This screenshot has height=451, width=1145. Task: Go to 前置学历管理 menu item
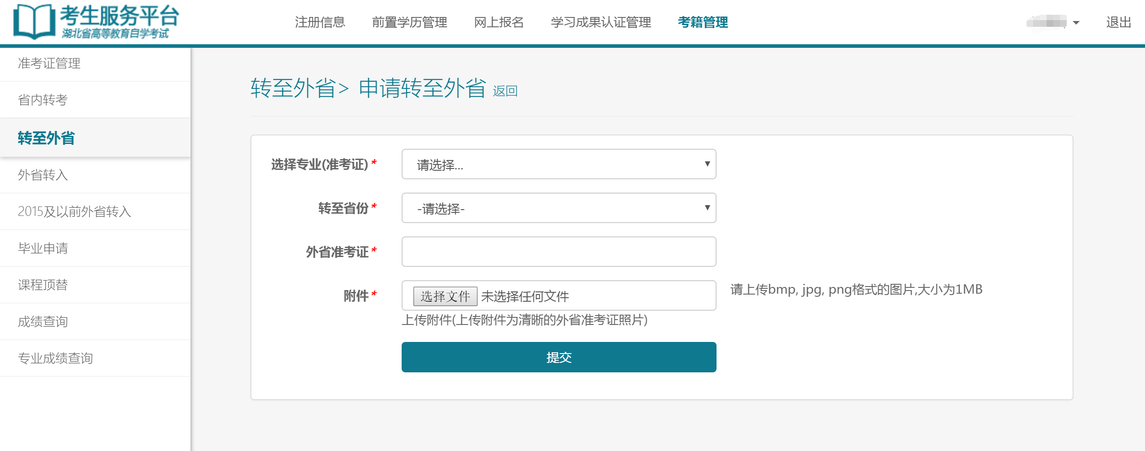click(x=409, y=22)
